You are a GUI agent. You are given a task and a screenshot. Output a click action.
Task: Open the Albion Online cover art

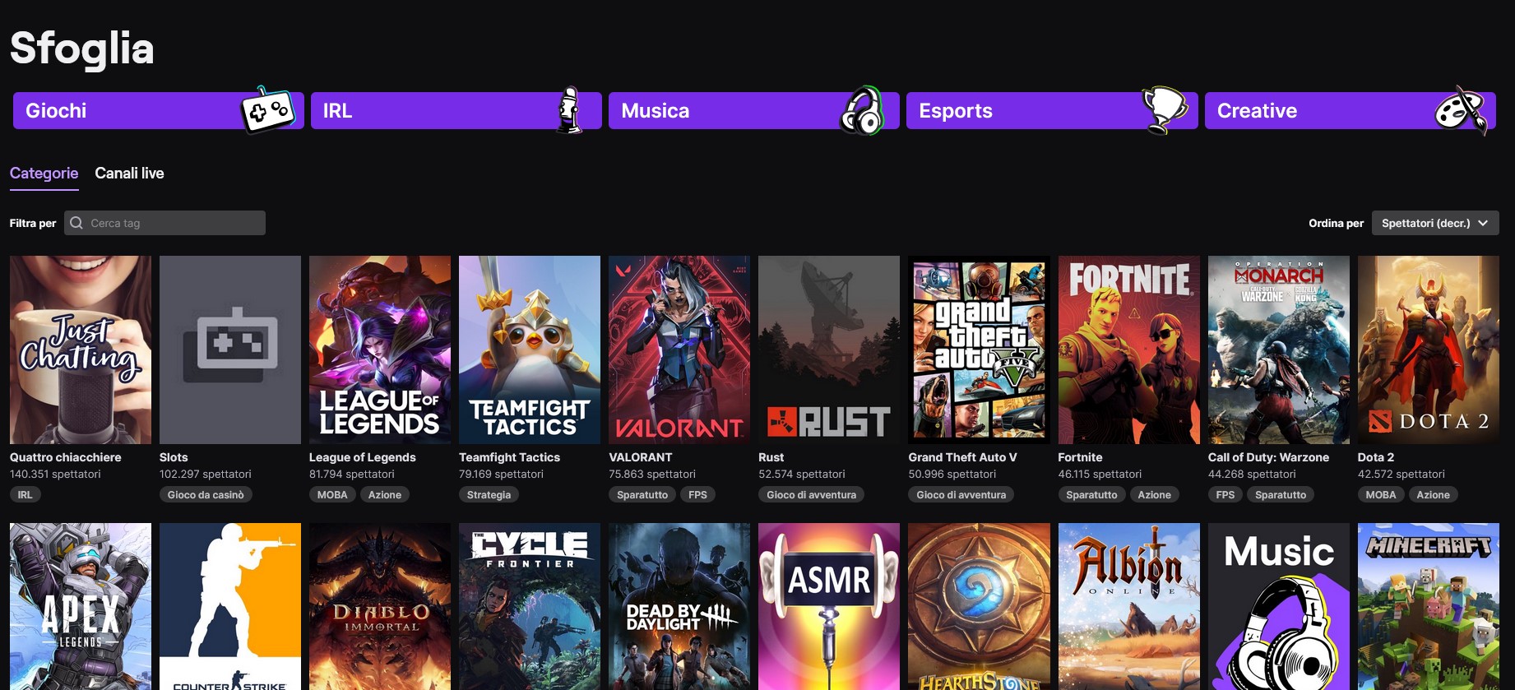click(1128, 606)
